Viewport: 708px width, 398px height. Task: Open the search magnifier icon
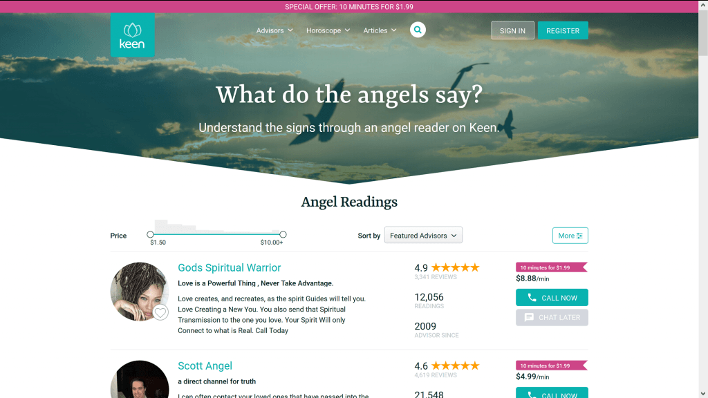click(418, 30)
